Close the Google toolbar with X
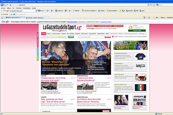Image resolution: width=173 pixels, height=115 pixels. [2, 11]
